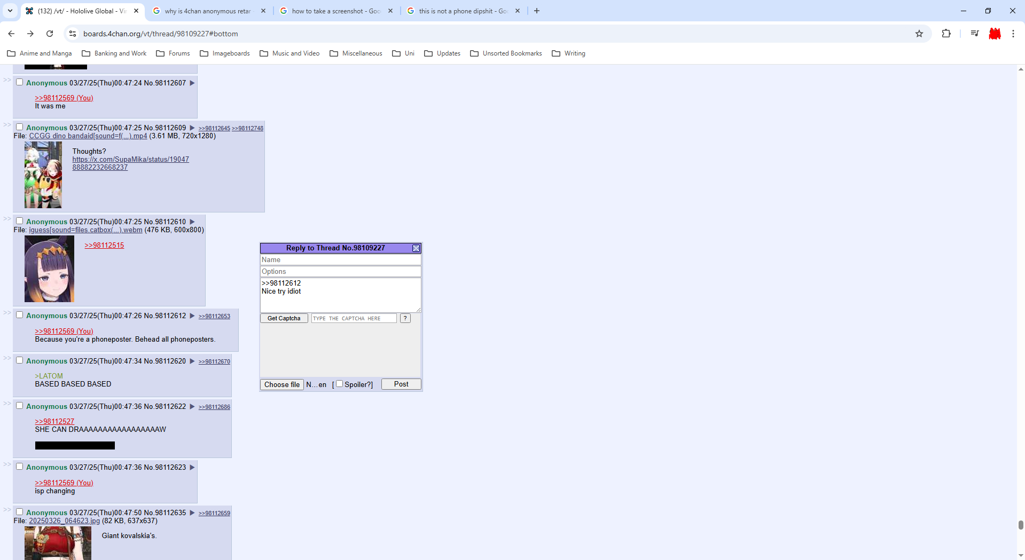Viewport: 1025px width, 560px height.
Task: Open post menu arrow for No.98112610
Action: [192, 222]
